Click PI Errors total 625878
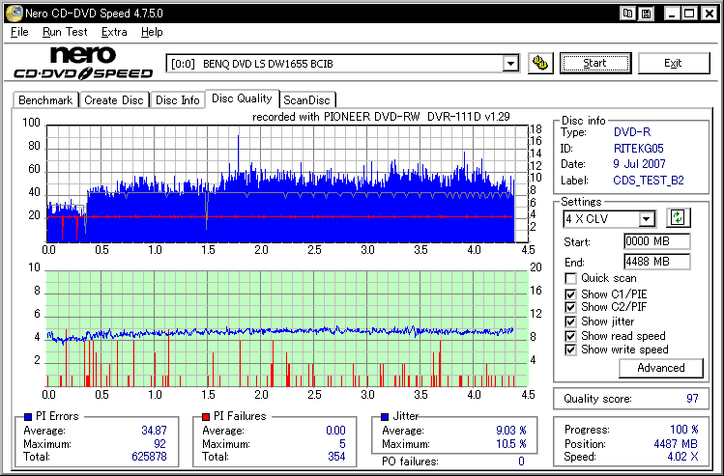The image size is (724, 476). [x=149, y=457]
